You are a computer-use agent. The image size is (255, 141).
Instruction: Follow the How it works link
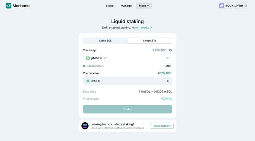tap(142, 28)
